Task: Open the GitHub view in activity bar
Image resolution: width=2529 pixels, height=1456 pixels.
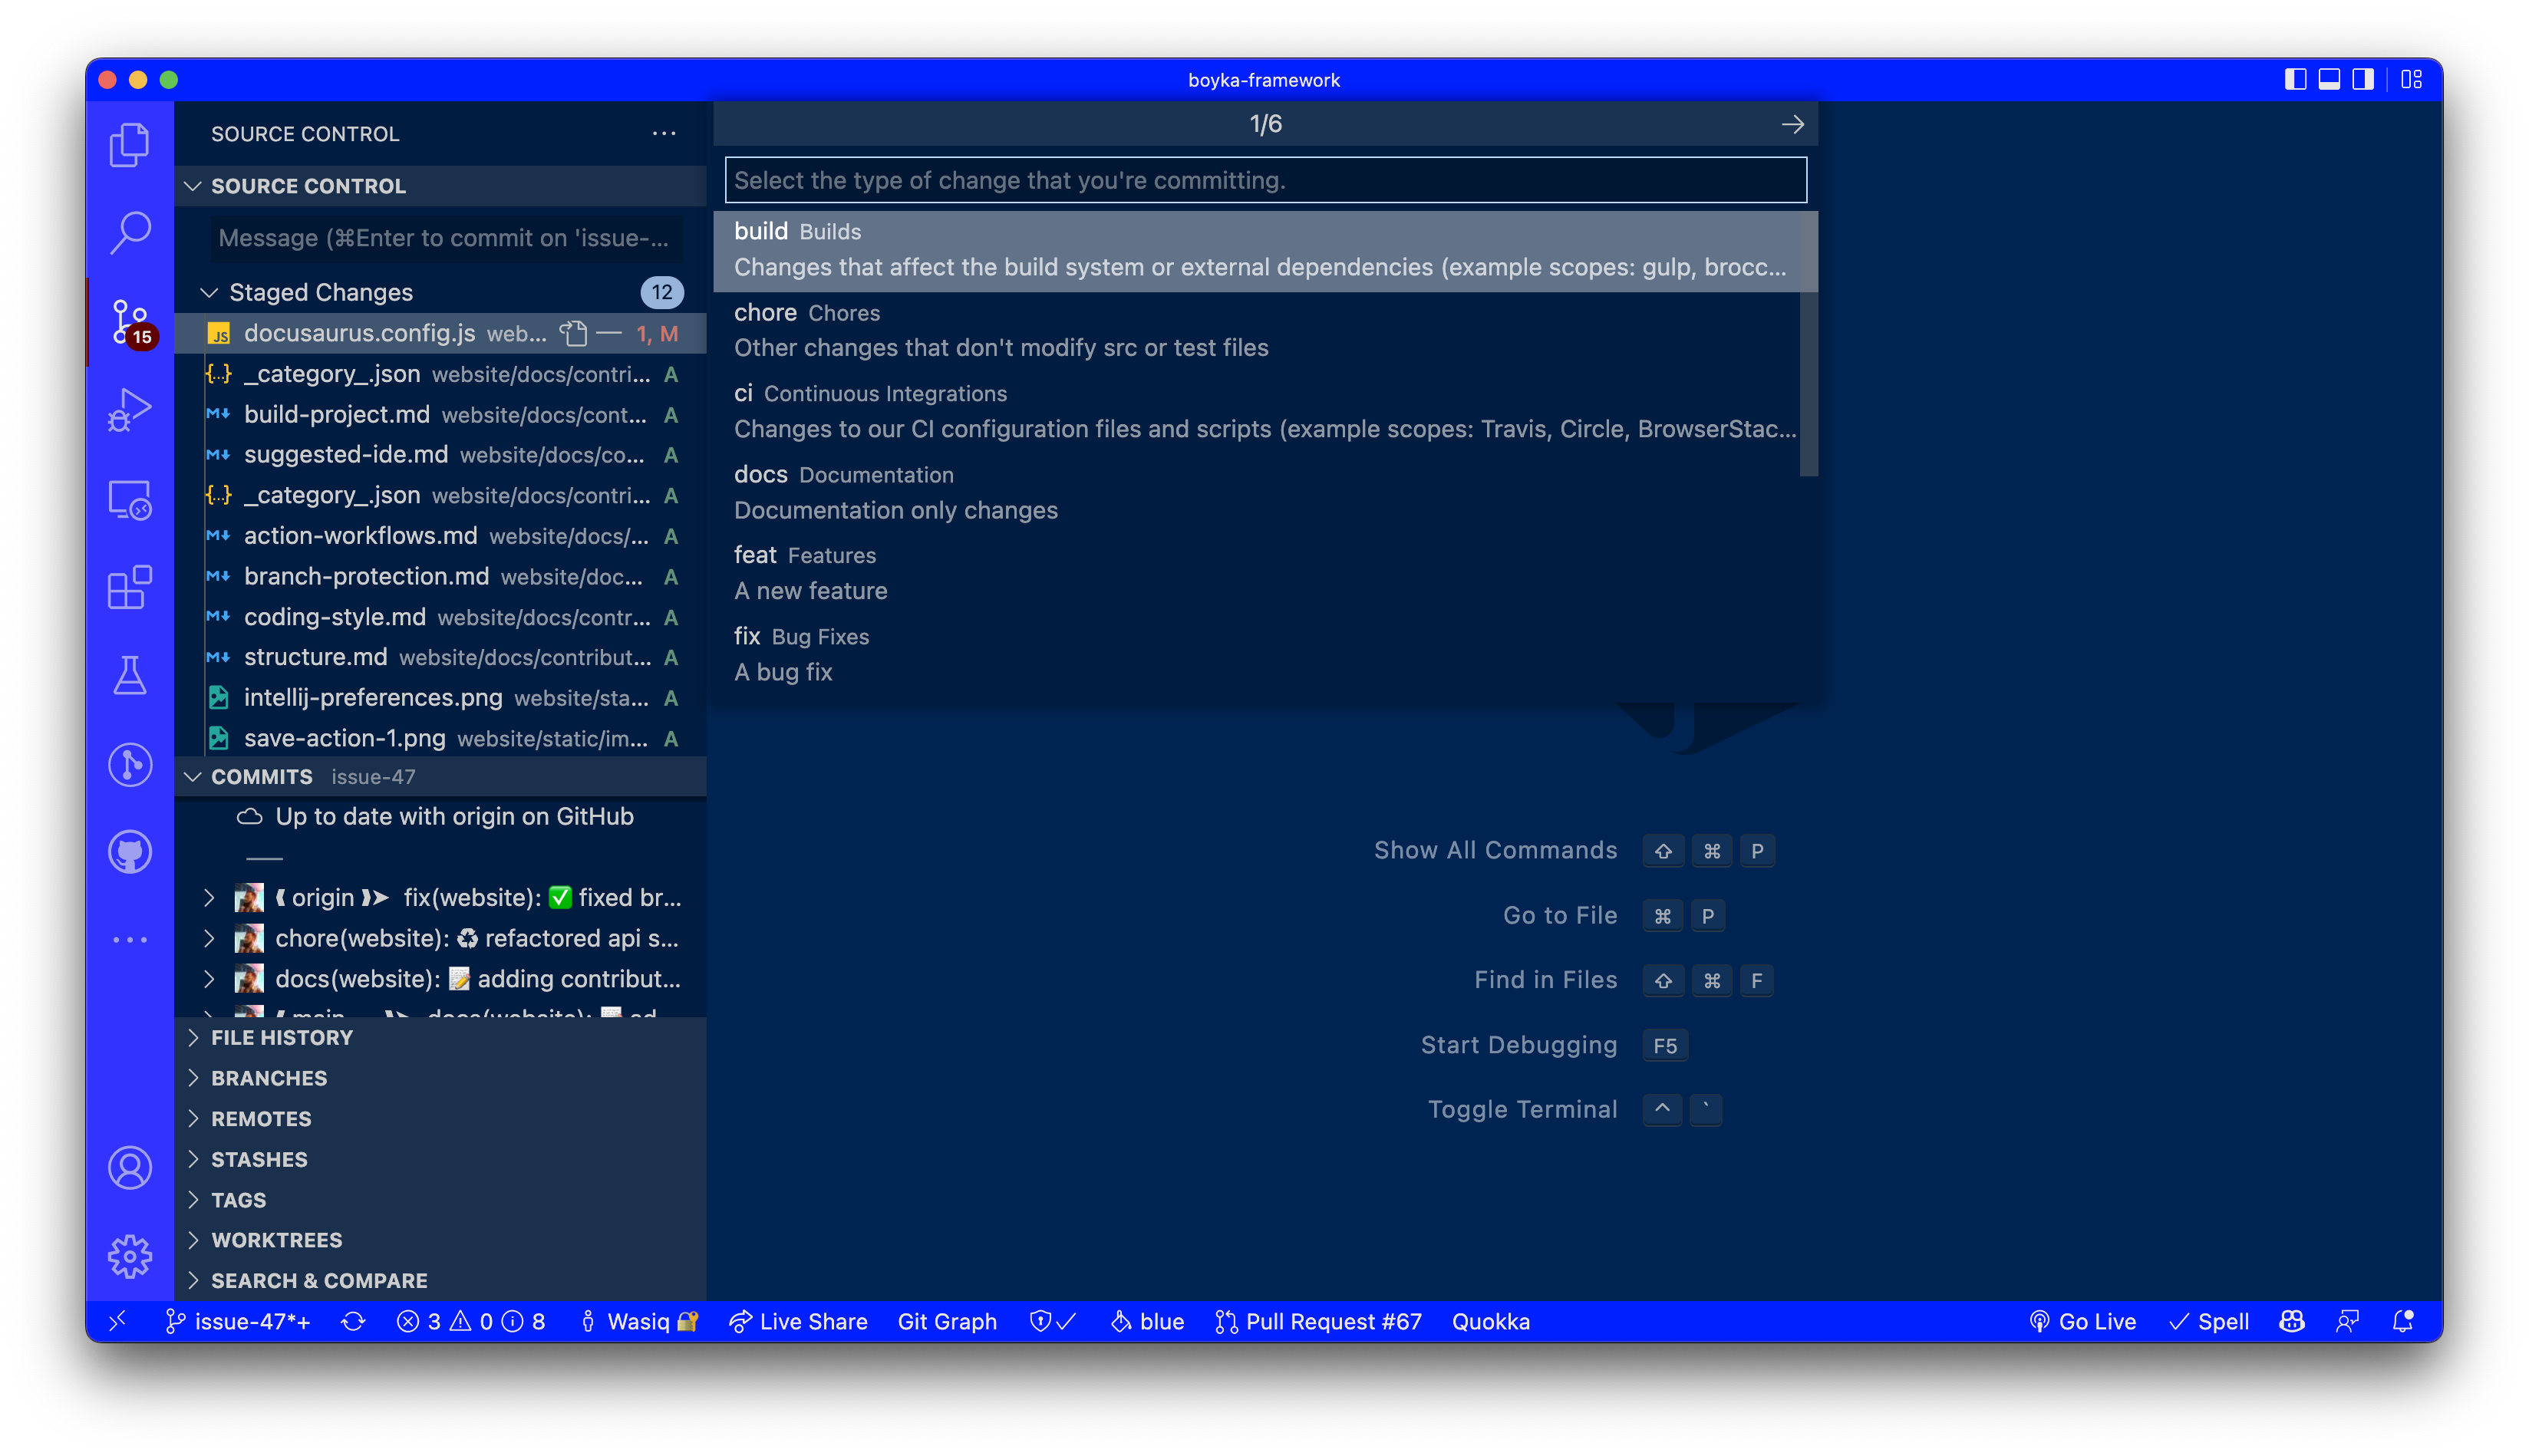Action: pos(129,852)
